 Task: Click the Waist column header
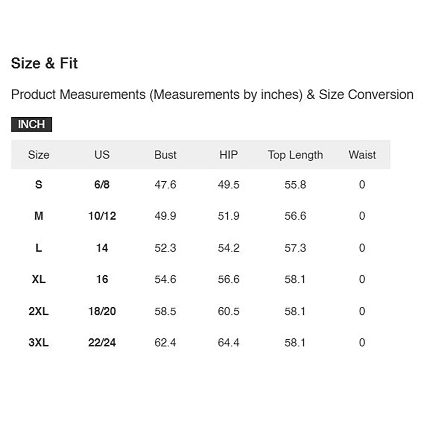[362, 155]
